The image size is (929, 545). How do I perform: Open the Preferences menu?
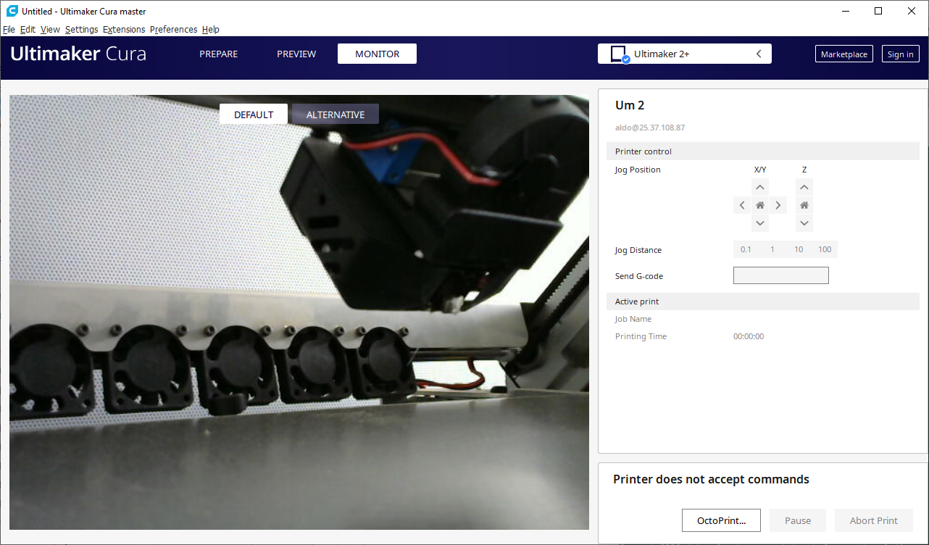coord(173,29)
